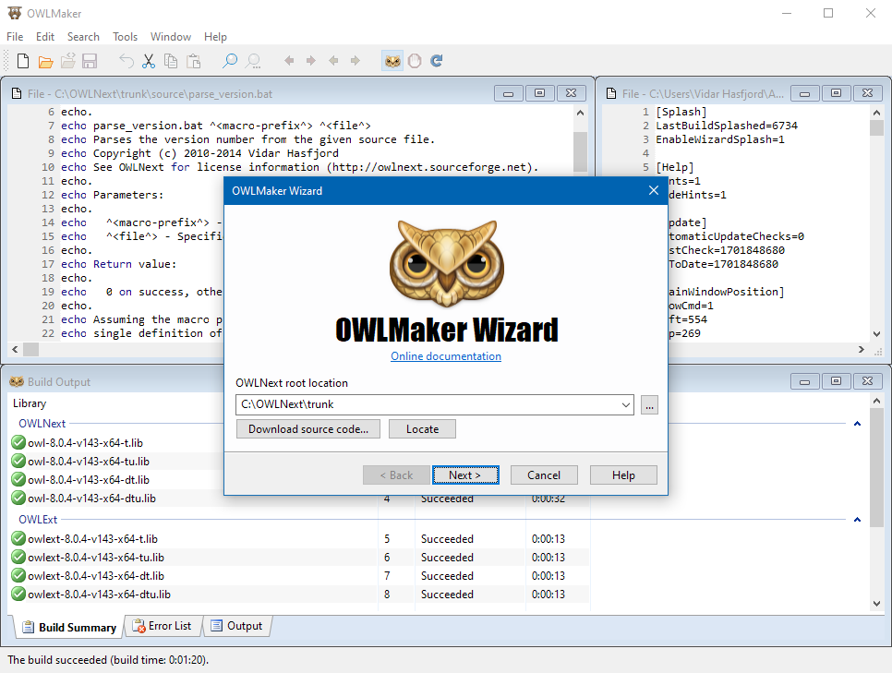Image resolution: width=892 pixels, height=673 pixels.
Task: Open the Online documentation link
Action: [446, 356]
